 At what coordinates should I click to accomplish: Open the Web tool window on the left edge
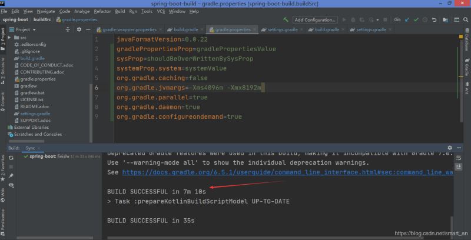click(x=3, y=195)
